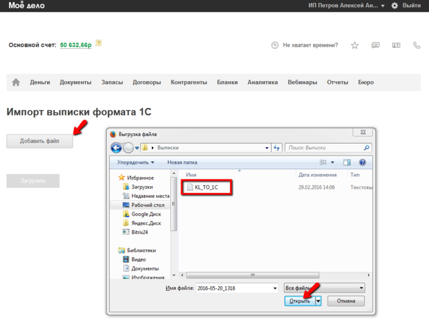This screenshot has width=429, height=326.
Task: Go back with the dialog's back arrow
Action: (x=116, y=148)
